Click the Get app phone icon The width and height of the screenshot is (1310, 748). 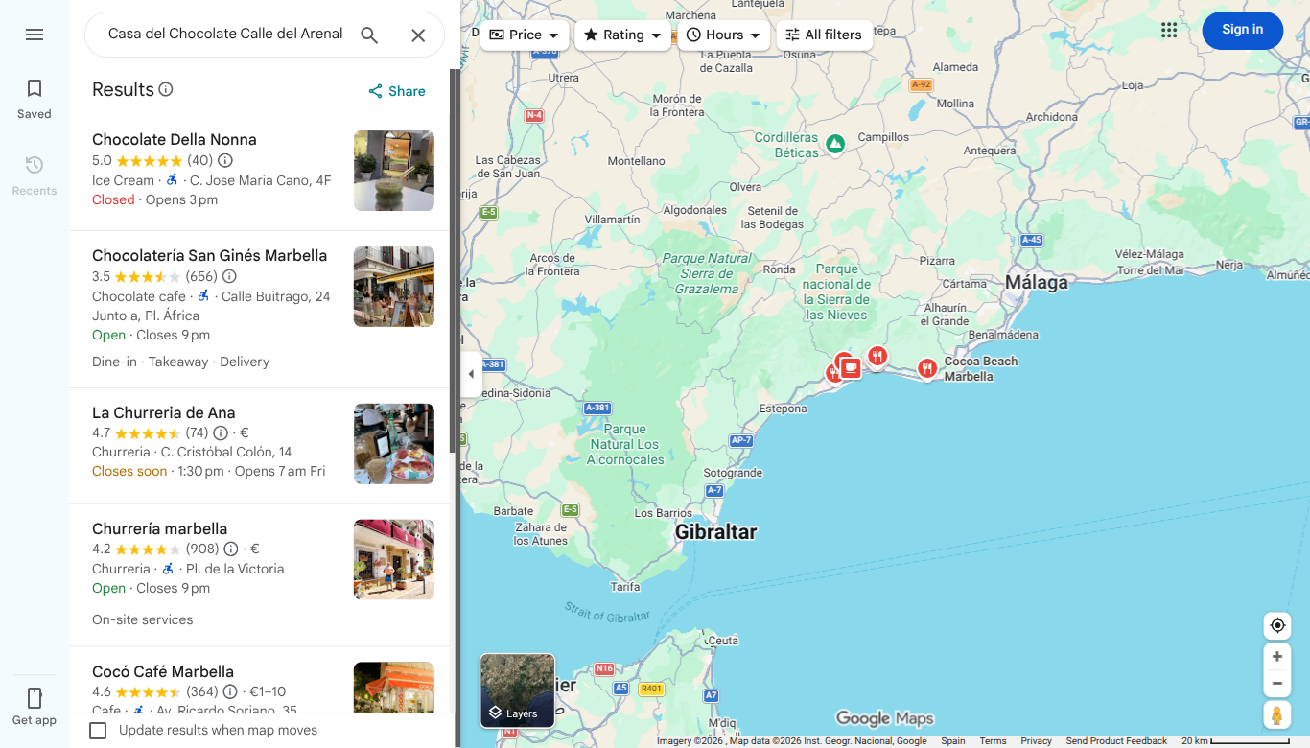(35, 698)
